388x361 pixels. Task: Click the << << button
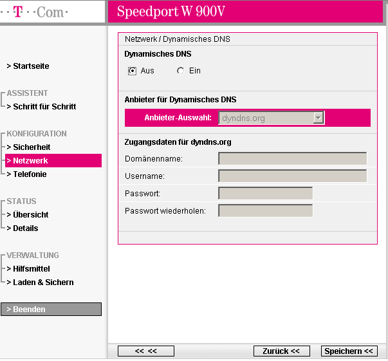tap(146, 351)
